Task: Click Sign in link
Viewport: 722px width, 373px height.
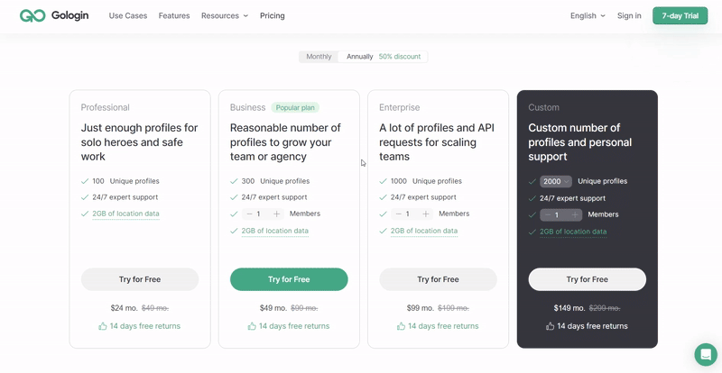Action: (629, 15)
